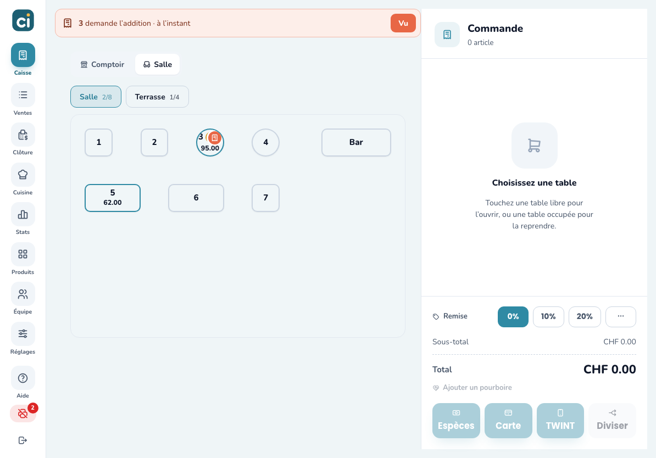Open Réglages settings
The width and height of the screenshot is (656, 458).
(23, 334)
